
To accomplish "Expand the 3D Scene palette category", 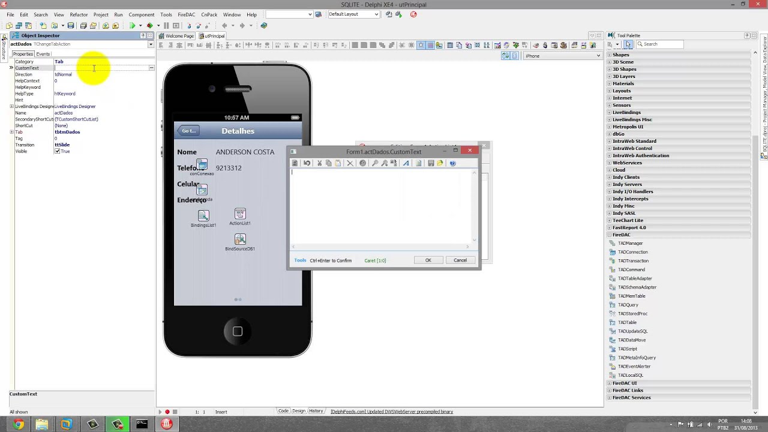I will pos(610,62).
